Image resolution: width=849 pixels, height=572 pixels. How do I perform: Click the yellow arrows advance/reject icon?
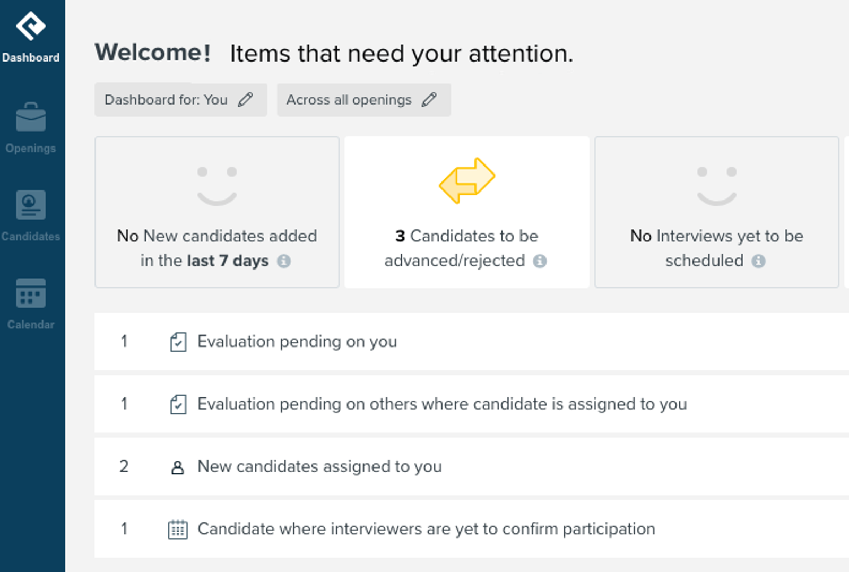tap(467, 180)
